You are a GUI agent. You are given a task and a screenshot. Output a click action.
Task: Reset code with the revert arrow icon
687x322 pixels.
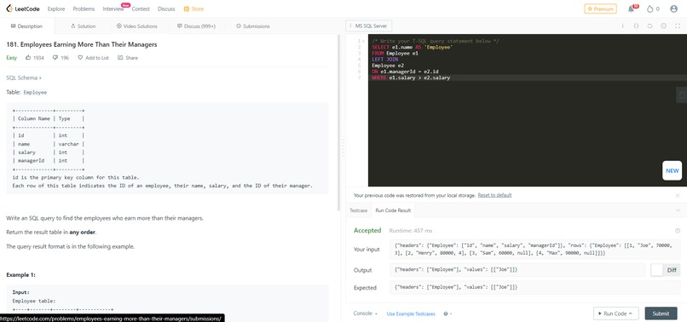649,26
